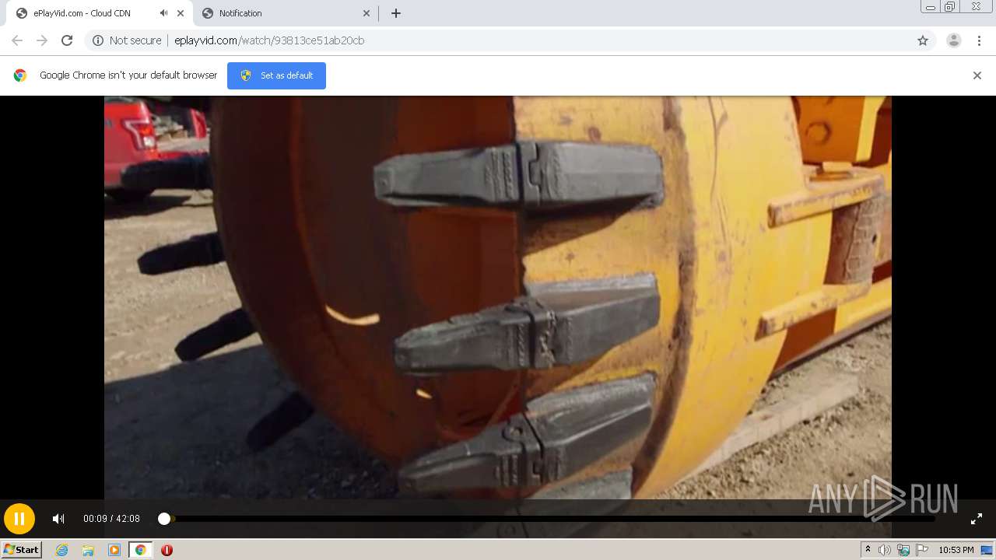Close the ePlayVid.com tab
Image resolution: width=996 pixels, height=560 pixels.
tap(181, 13)
